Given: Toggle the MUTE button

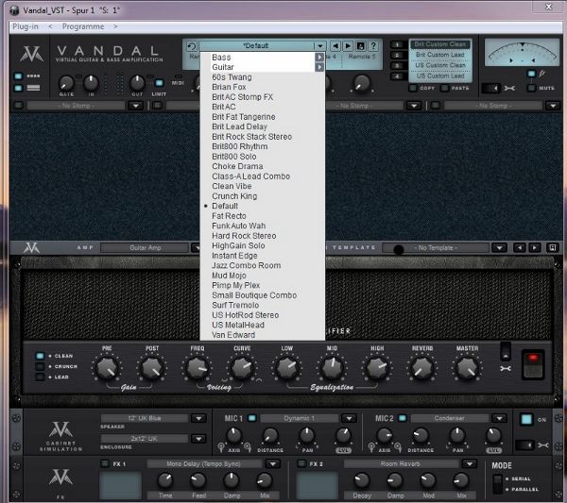Looking at the screenshot, I should [531, 88].
